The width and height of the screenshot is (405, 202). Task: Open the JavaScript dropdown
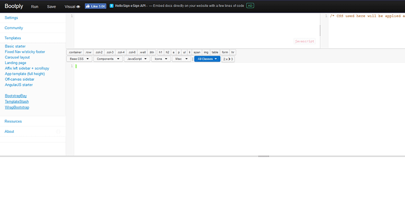[x=137, y=59]
